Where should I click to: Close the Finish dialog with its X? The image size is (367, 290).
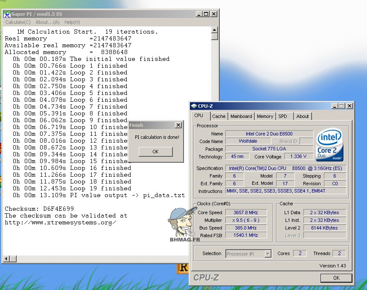pyautogui.click(x=178, y=125)
